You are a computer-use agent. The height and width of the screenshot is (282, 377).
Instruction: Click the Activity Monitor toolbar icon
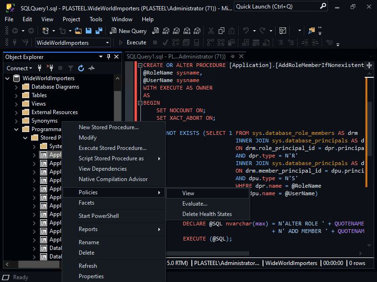[x=283, y=31]
